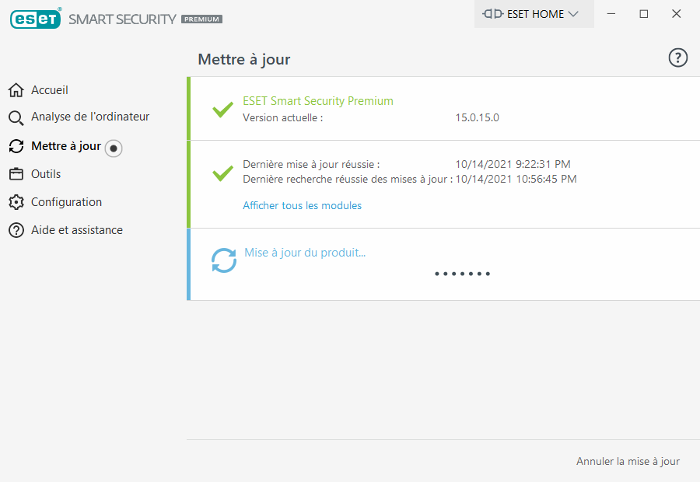This screenshot has height=482, width=700.
Task: Click the PREMIUM badge in the header
Action: pos(201,19)
